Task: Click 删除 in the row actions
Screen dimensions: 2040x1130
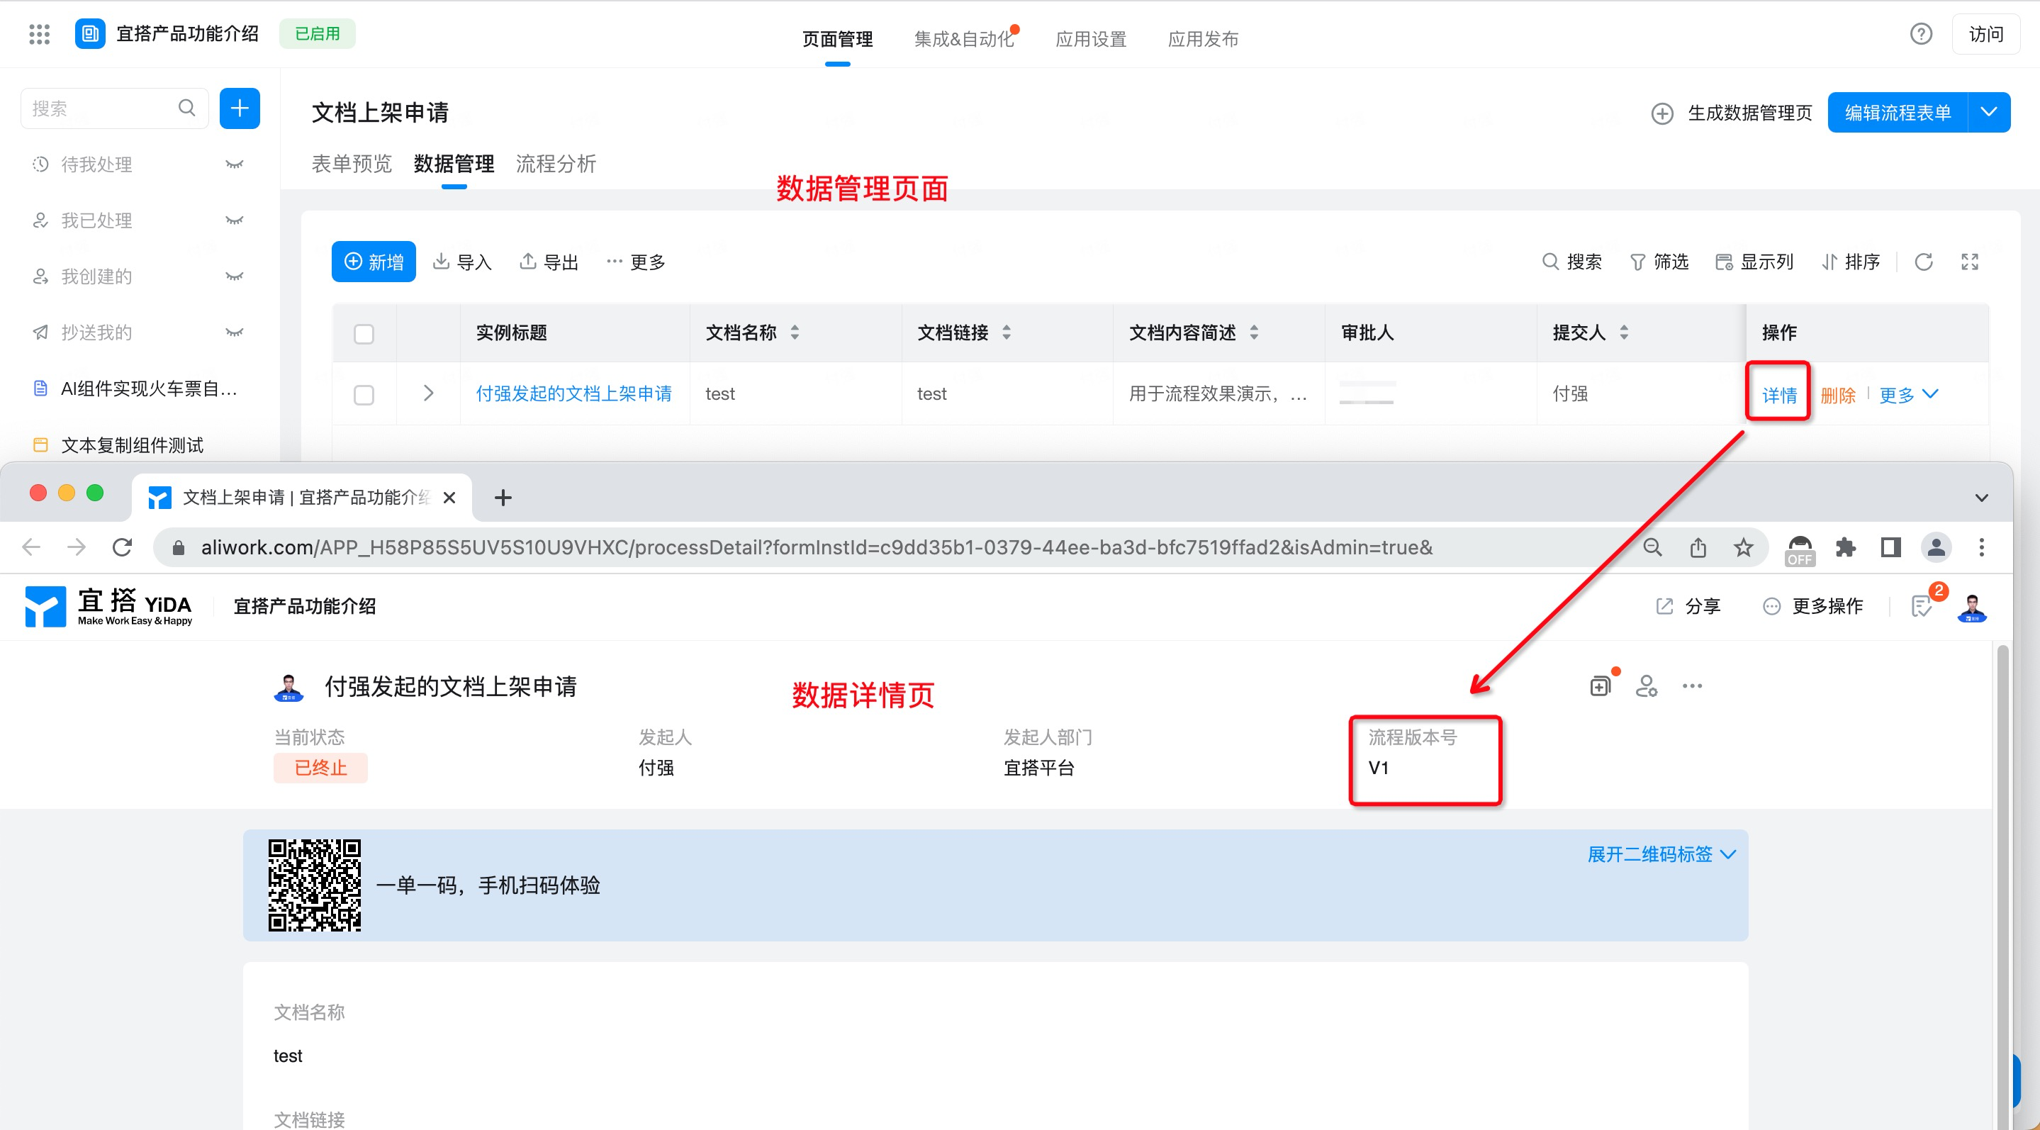Action: pyautogui.click(x=1837, y=394)
